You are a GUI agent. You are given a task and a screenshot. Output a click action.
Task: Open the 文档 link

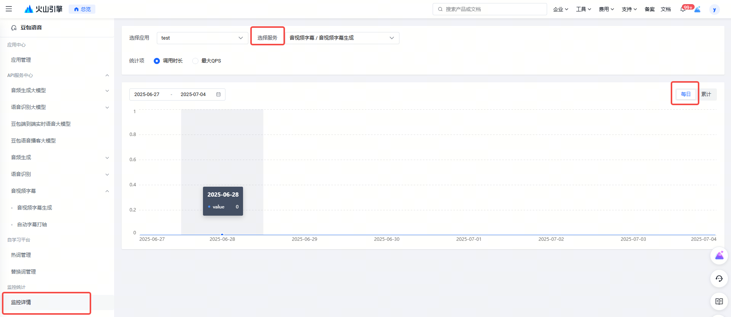[x=666, y=9]
